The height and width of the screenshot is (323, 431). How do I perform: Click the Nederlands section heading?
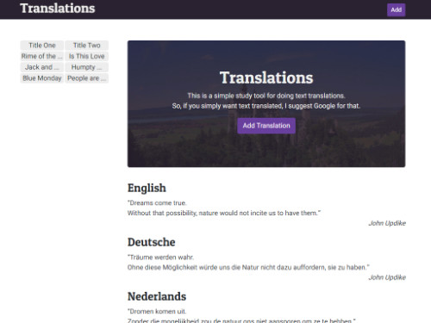tap(157, 296)
